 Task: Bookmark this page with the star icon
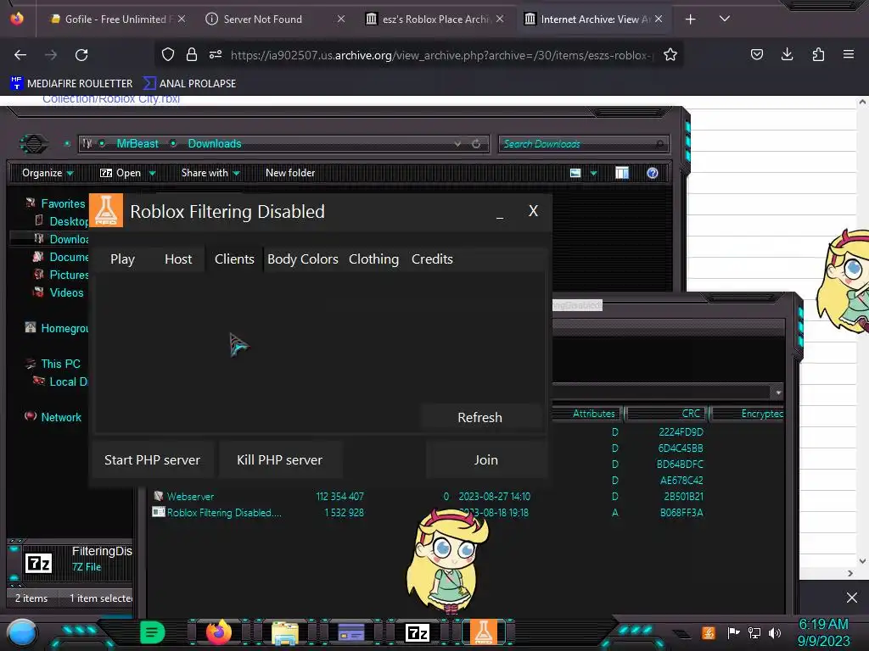(670, 55)
